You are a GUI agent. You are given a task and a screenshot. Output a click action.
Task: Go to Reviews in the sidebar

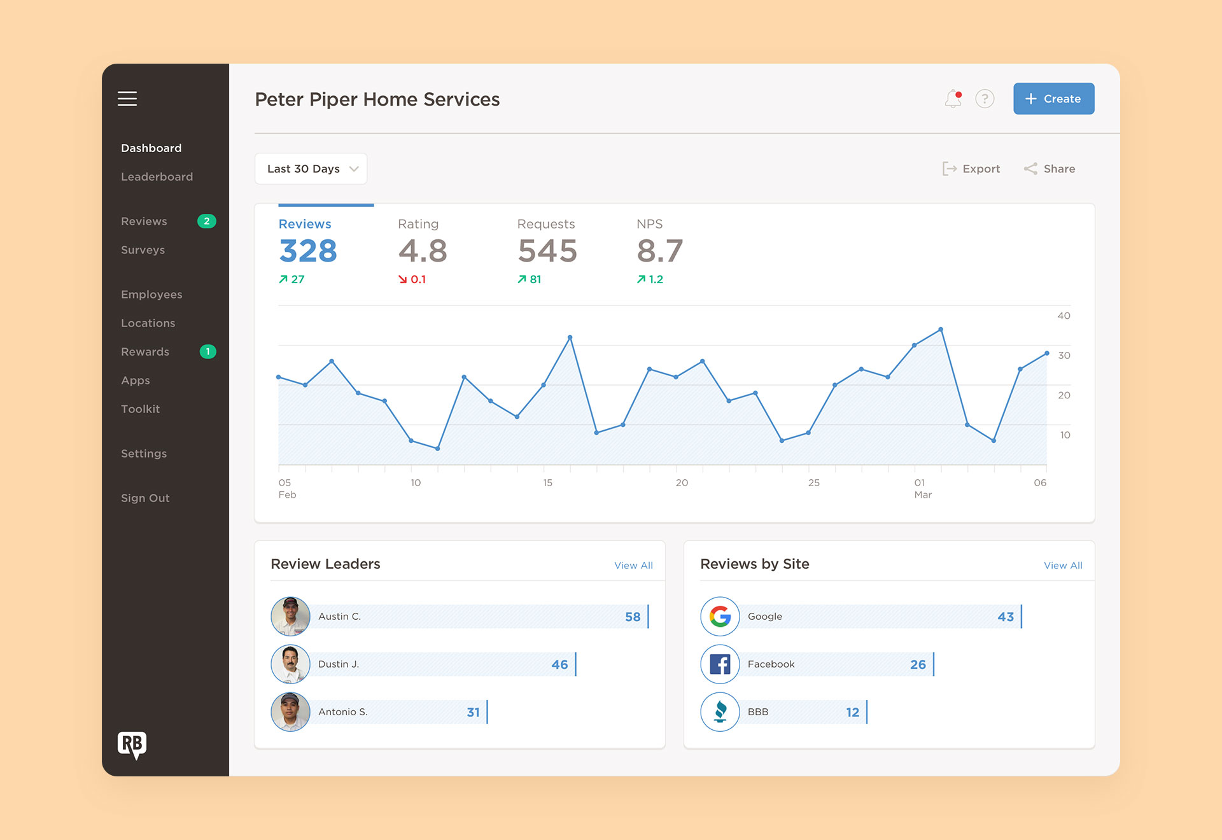(144, 221)
